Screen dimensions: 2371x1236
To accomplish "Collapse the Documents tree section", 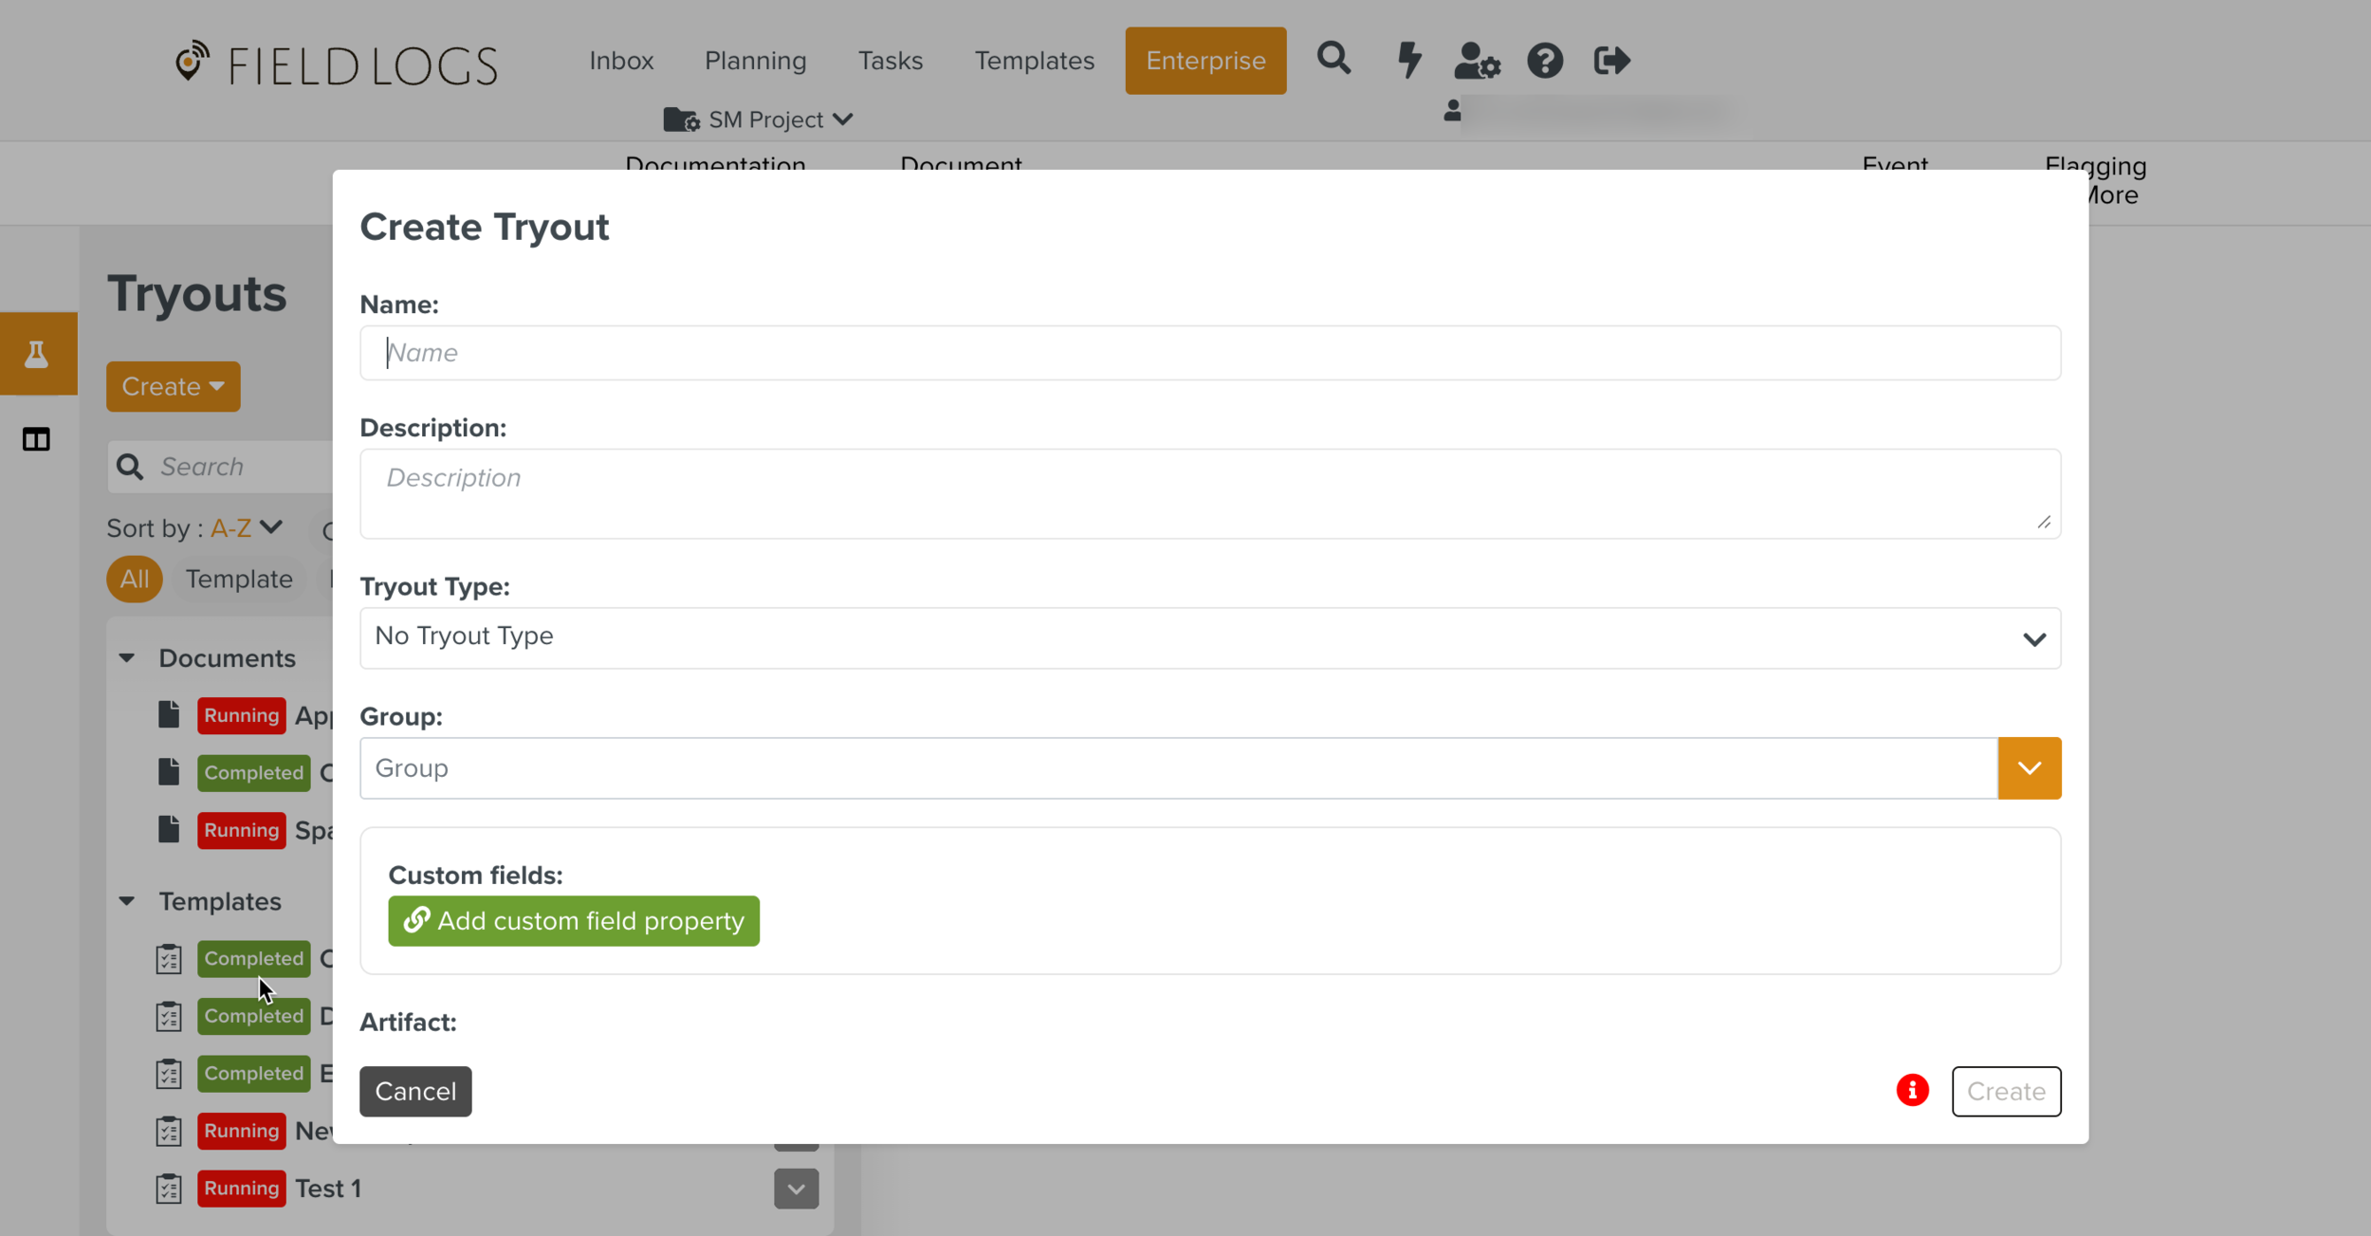I will pyautogui.click(x=127, y=658).
